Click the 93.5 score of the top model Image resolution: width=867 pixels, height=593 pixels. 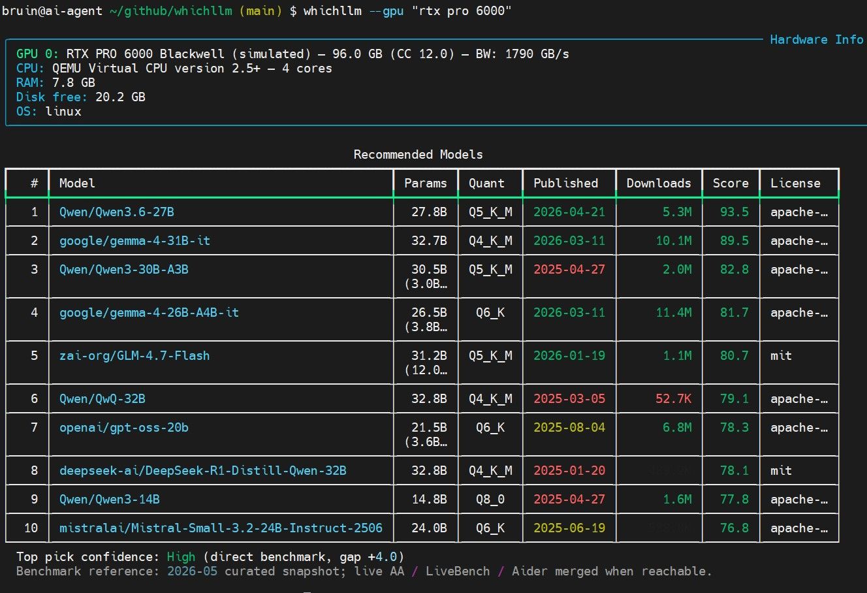coord(734,212)
